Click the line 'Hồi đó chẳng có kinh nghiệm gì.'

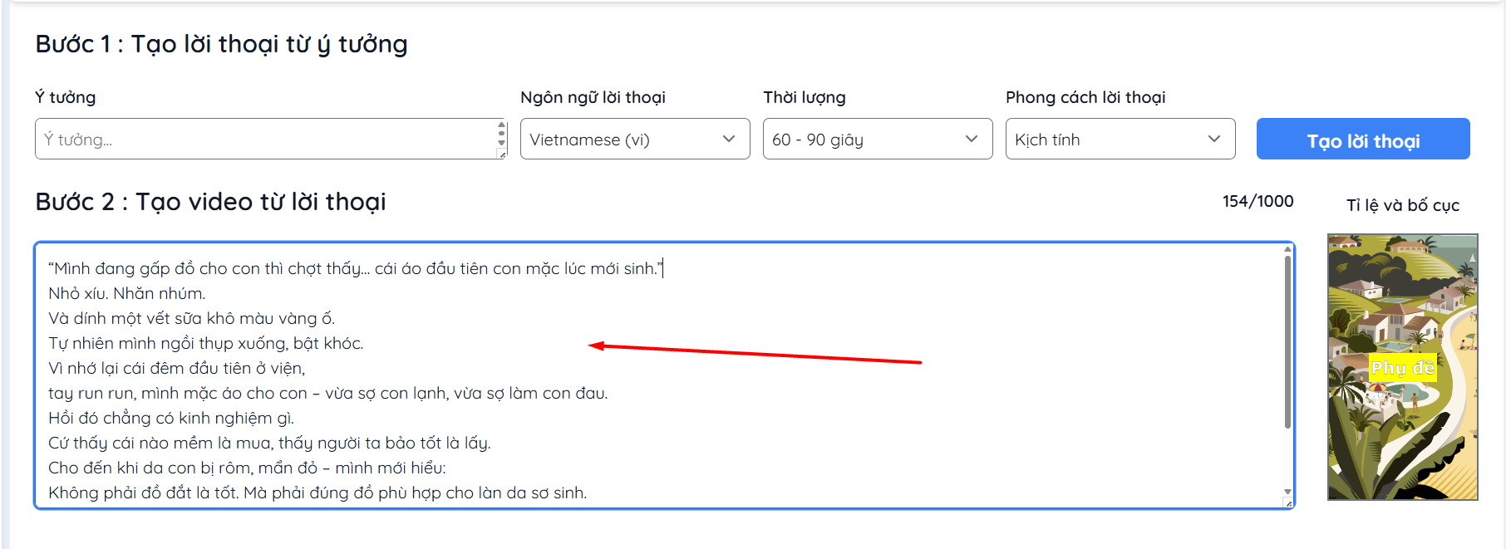tap(171, 418)
